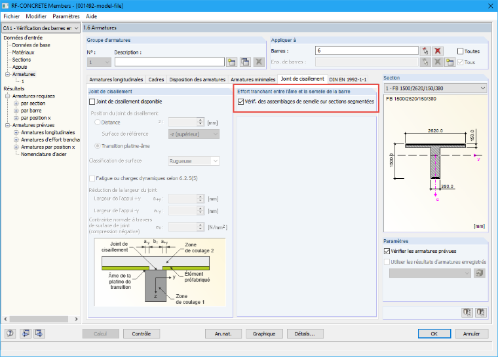Click the new reinforcement group icon next to Description
This screenshot has width=498, height=357.
point(232,62)
